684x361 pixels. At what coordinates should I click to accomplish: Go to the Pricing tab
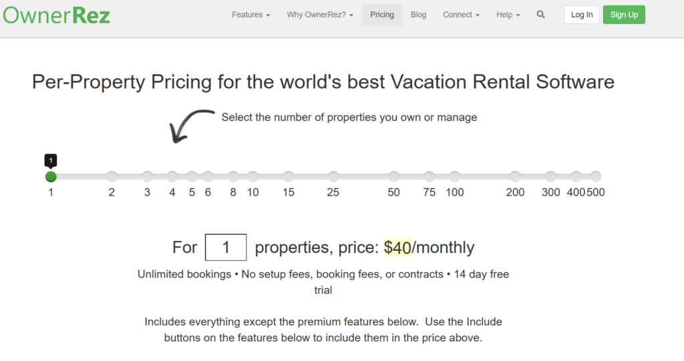[x=382, y=15]
